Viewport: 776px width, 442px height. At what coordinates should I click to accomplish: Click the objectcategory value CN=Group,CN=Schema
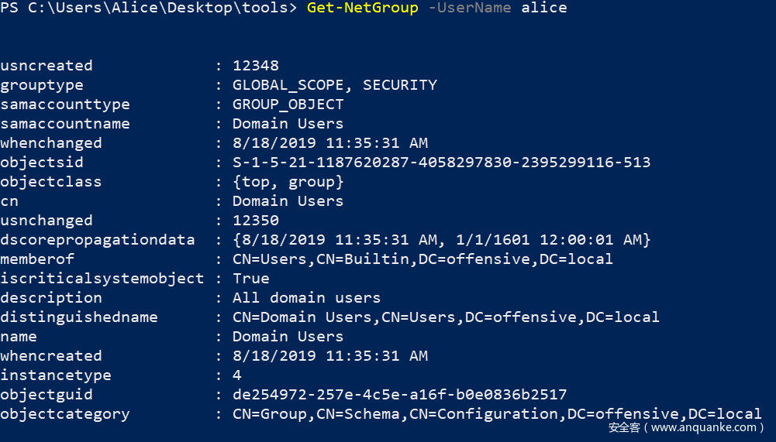pos(498,414)
